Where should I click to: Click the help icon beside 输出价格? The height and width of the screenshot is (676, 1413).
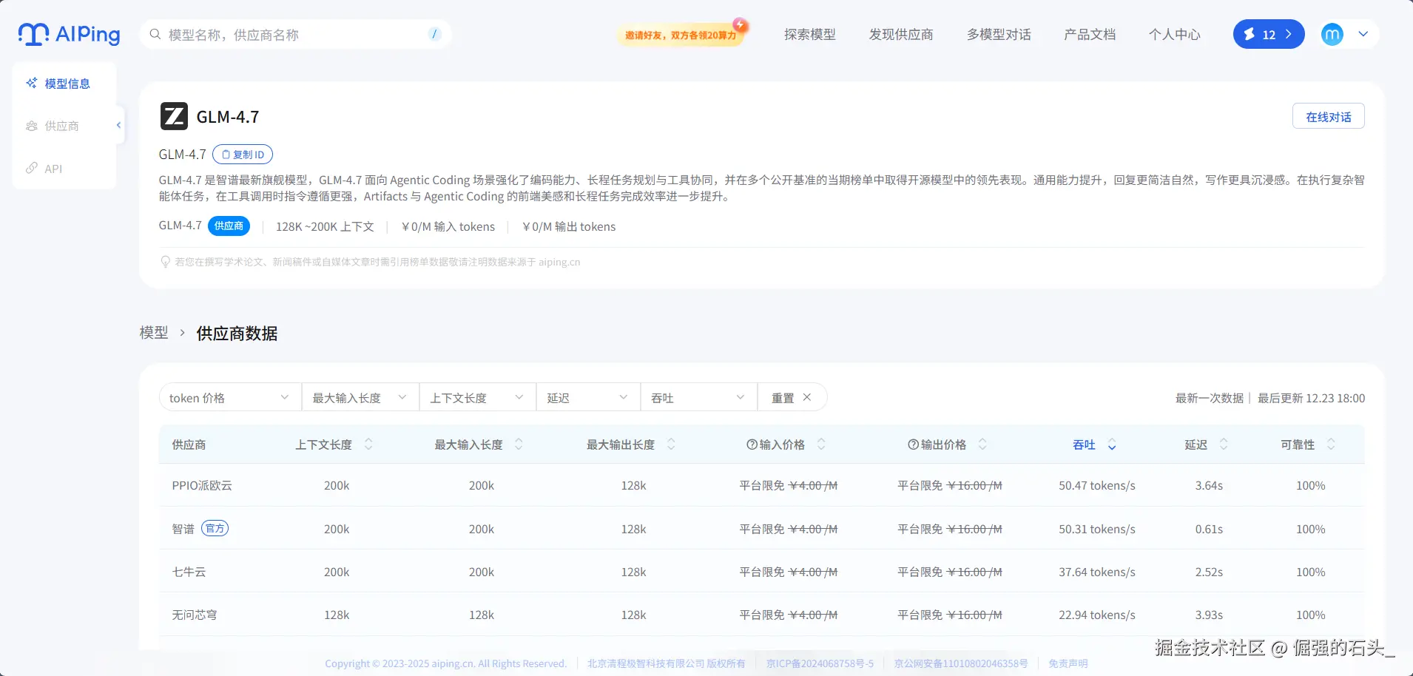point(913,445)
